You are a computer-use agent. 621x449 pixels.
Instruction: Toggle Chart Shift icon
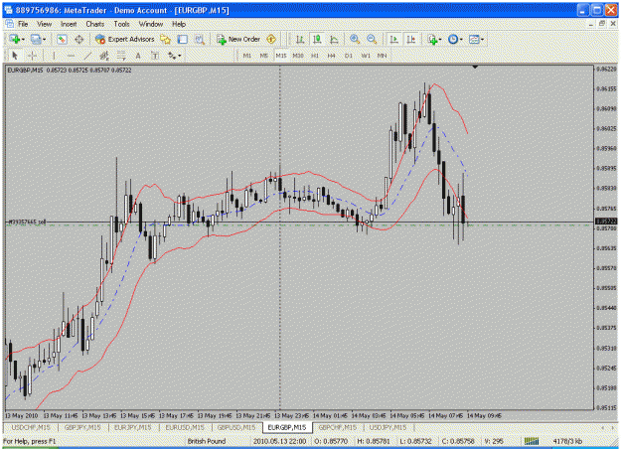pos(411,39)
